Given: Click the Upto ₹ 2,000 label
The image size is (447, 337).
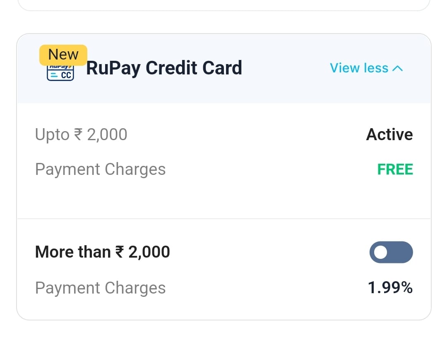Looking at the screenshot, I should (x=81, y=135).
